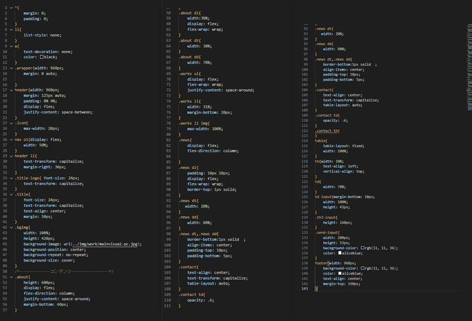Image resolution: width=472 pixels, height=321 pixels.
Task: Click the 'list-style: none;' declaration
Action: point(42,35)
